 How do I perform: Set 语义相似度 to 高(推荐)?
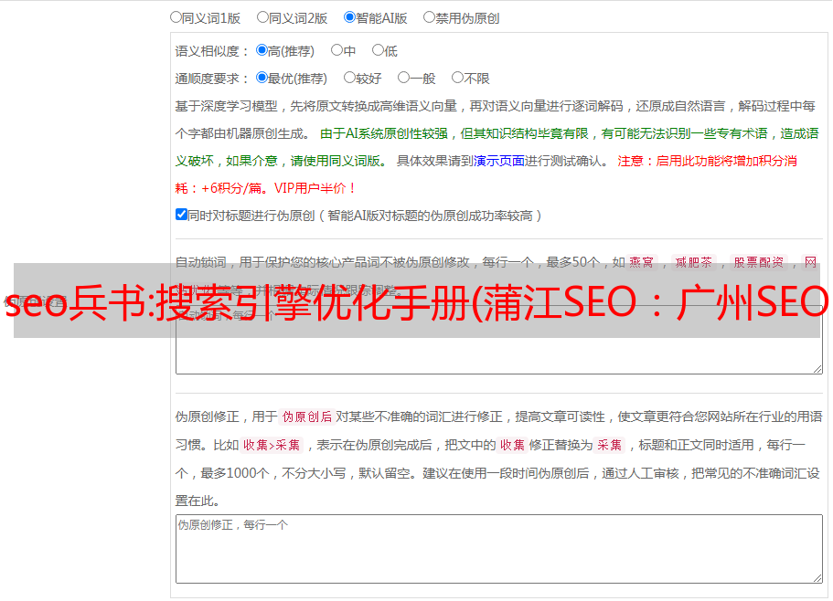262,50
